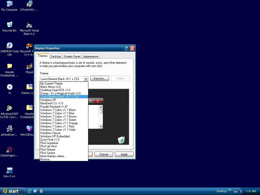Switch to the Themes tab

[x=43, y=56]
